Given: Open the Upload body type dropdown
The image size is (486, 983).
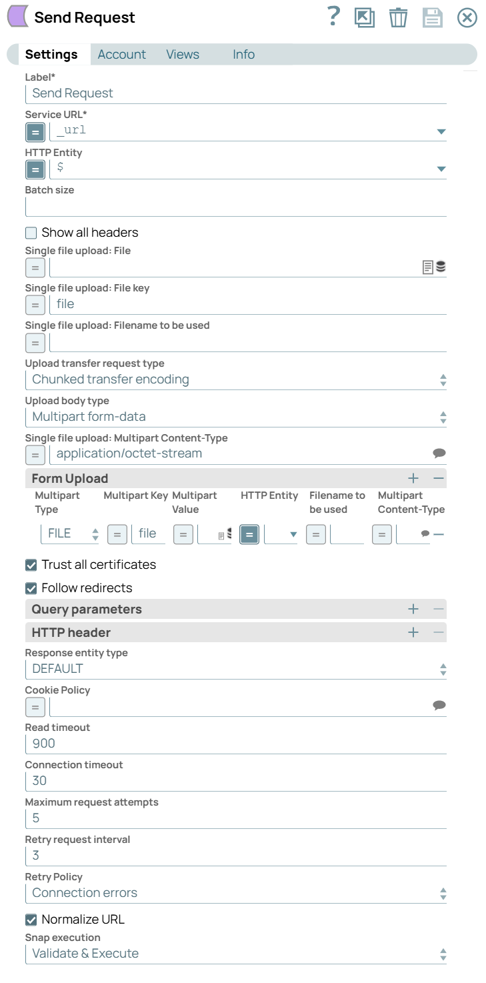Looking at the screenshot, I should click(x=442, y=415).
